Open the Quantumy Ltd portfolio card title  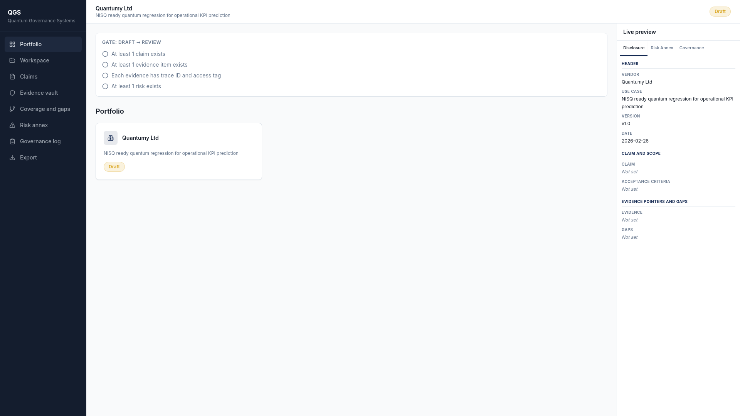click(x=140, y=138)
